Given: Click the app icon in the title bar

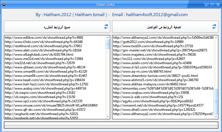Looking at the screenshot, I should click(x=4, y=5).
